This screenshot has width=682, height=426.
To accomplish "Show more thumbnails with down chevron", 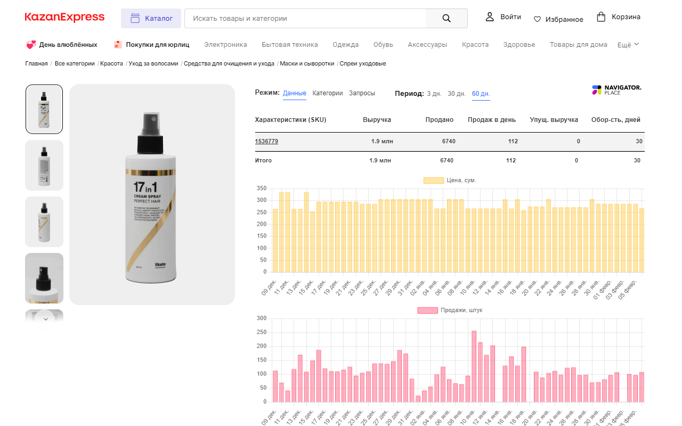I will [x=45, y=319].
